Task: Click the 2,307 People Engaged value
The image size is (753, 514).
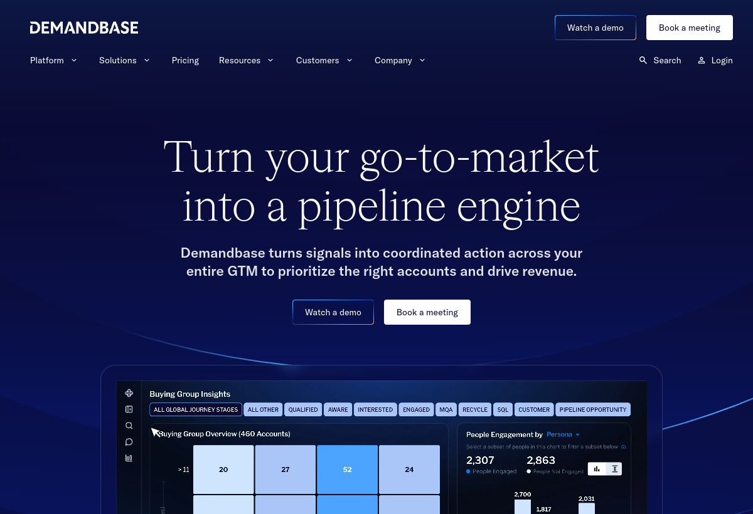Action: pos(479,461)
